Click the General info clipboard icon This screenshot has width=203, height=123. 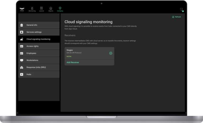[x=22, y=25]
